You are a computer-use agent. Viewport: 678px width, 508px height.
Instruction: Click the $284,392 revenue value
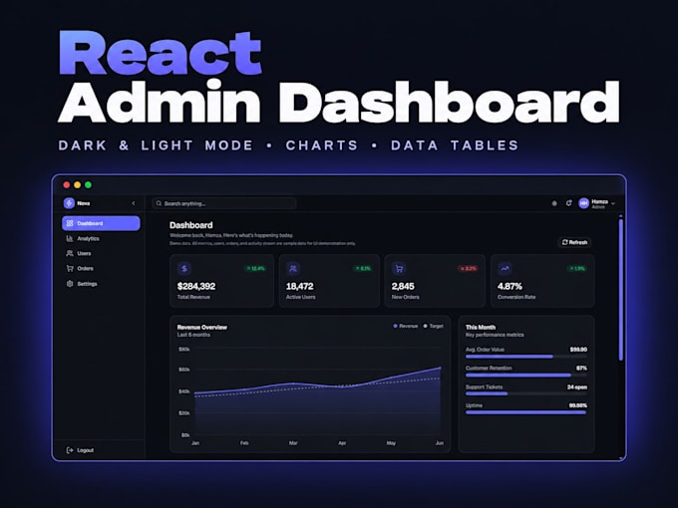coord(196,286)
